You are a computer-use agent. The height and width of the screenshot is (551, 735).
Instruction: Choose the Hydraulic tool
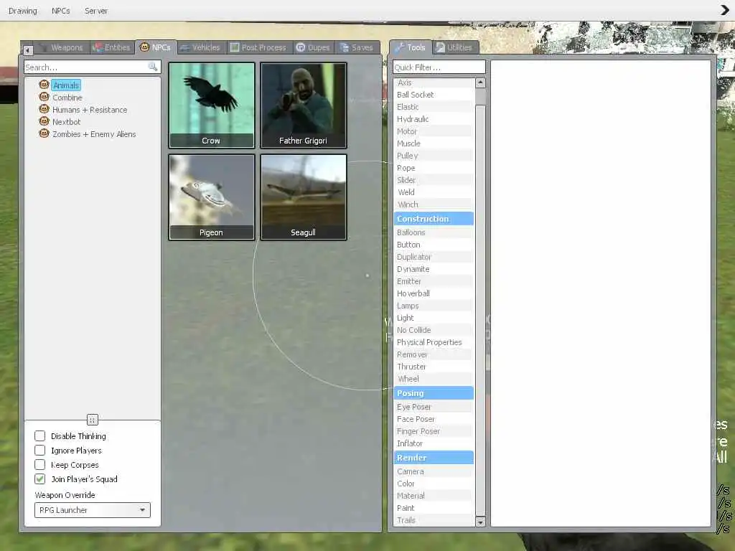[434, 119]
